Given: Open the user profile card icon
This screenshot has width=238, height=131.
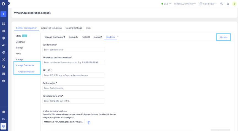Looking at the screenshot, I should coord(3,59).
